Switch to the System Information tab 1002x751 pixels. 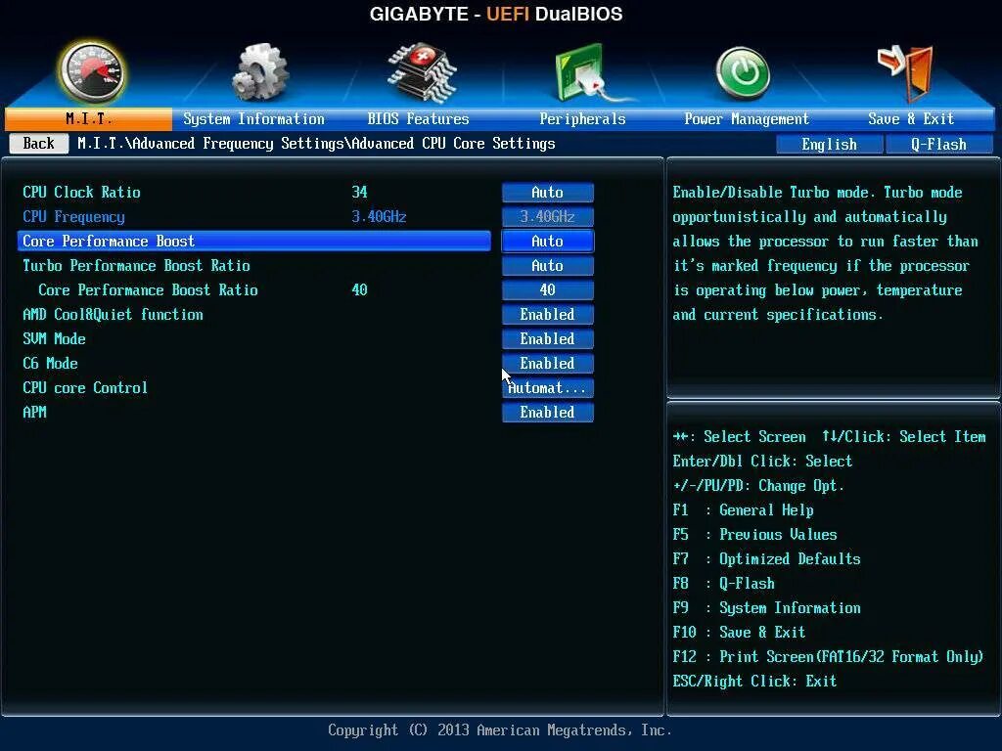(x=253, y=118)
